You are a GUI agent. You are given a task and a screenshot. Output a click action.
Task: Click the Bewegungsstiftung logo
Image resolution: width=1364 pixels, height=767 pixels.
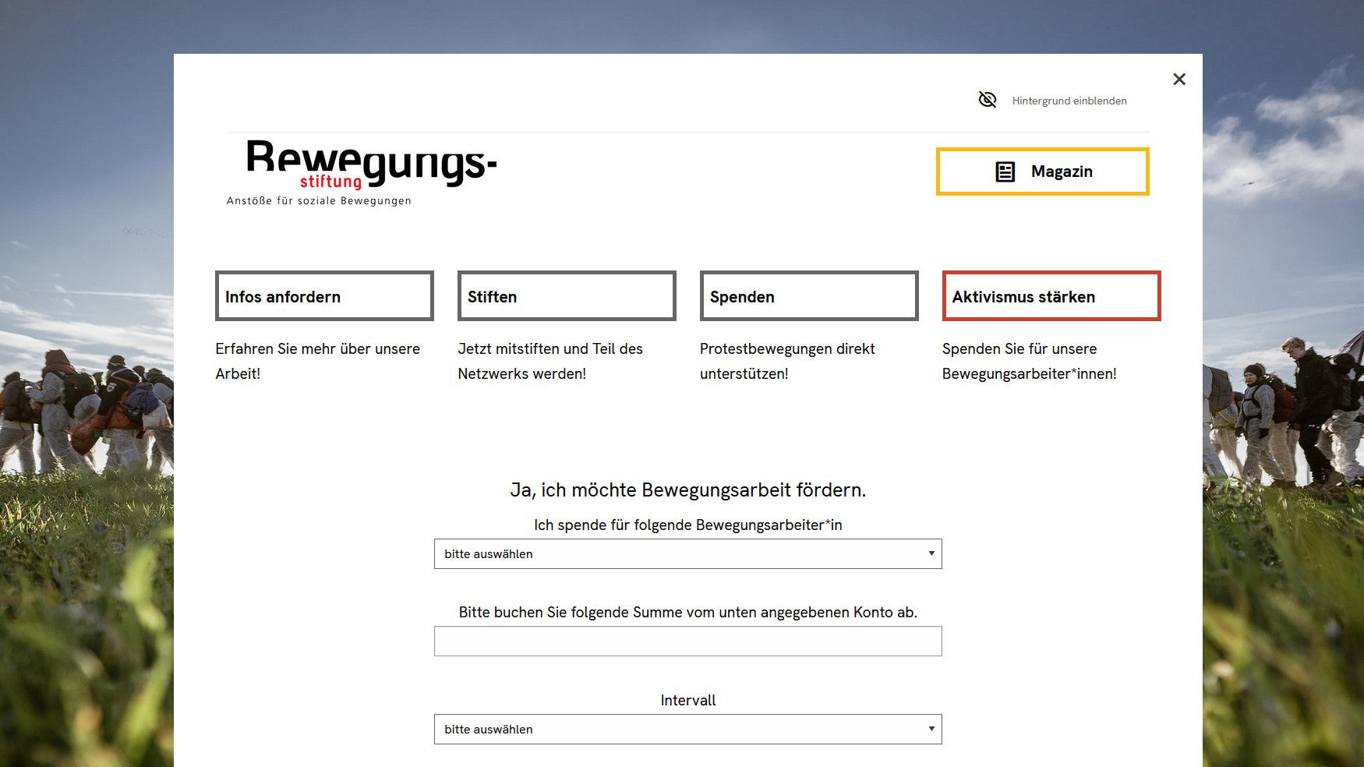(x=371, y=164)
